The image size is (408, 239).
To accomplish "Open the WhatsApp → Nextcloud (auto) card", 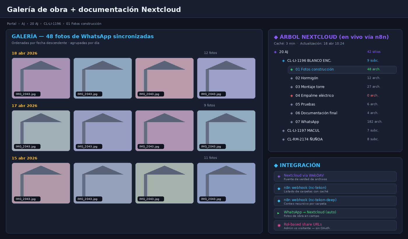I will pos(335,213).
